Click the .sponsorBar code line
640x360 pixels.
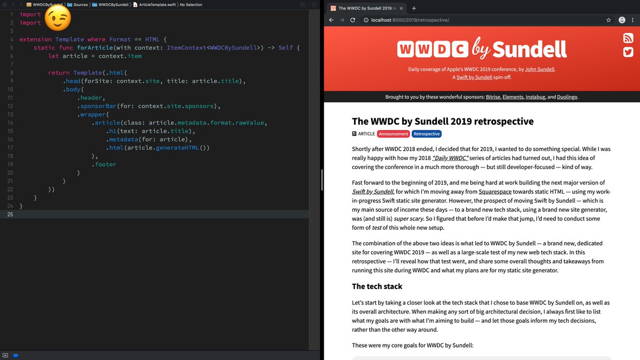tap(149, 106)
